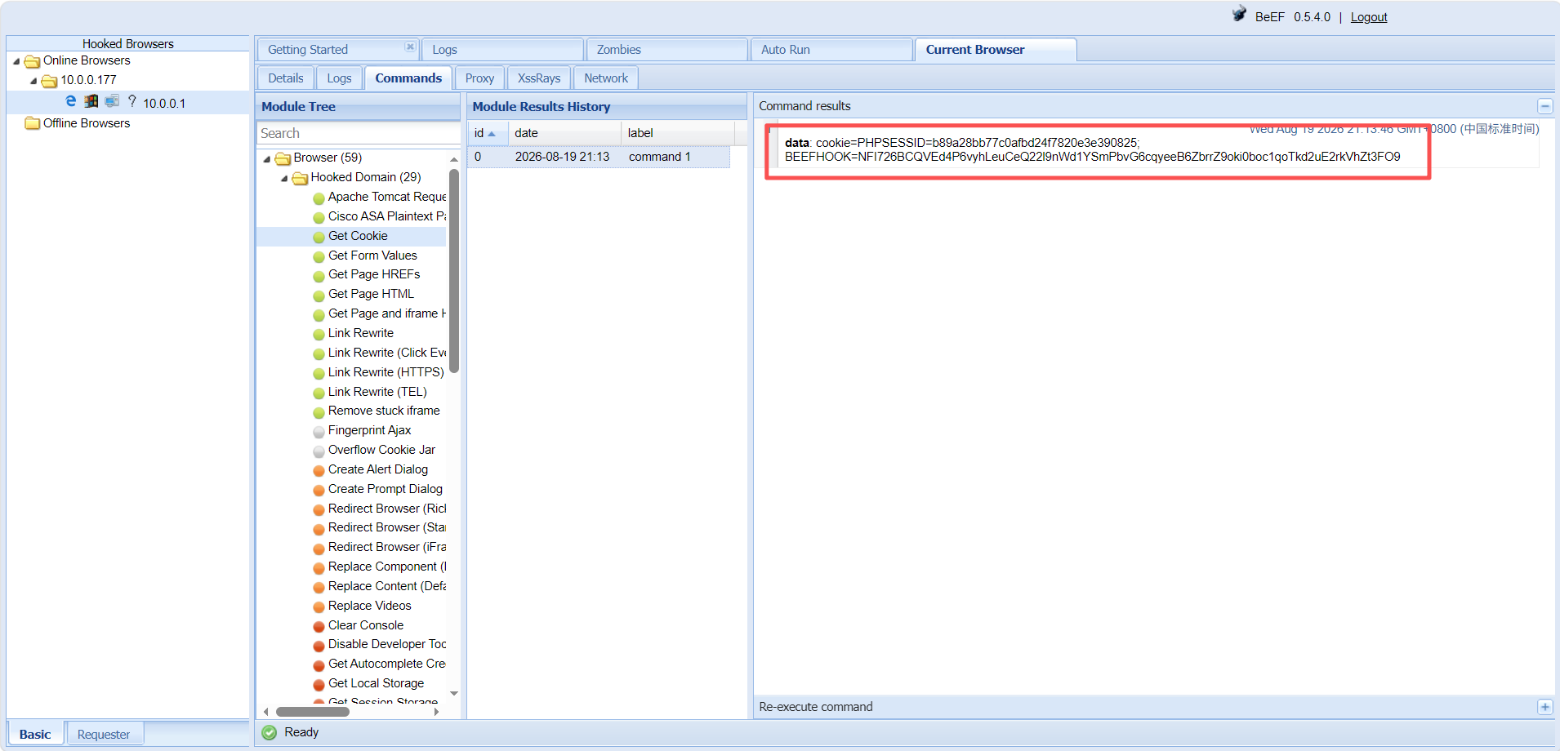This screenshot has width=1560, height=751.
Task: Click the Logout link
Action: coord(1368,17)
